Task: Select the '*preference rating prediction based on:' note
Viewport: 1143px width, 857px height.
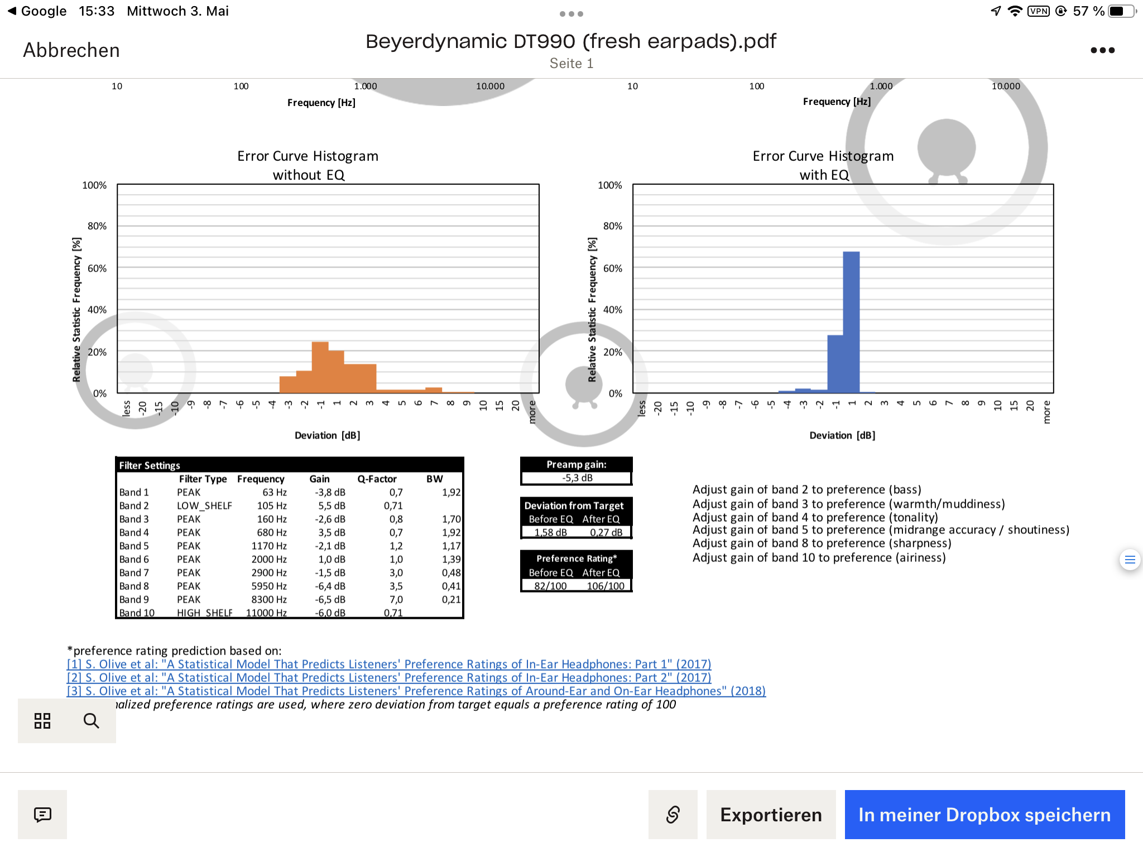Action: point(174,651)
